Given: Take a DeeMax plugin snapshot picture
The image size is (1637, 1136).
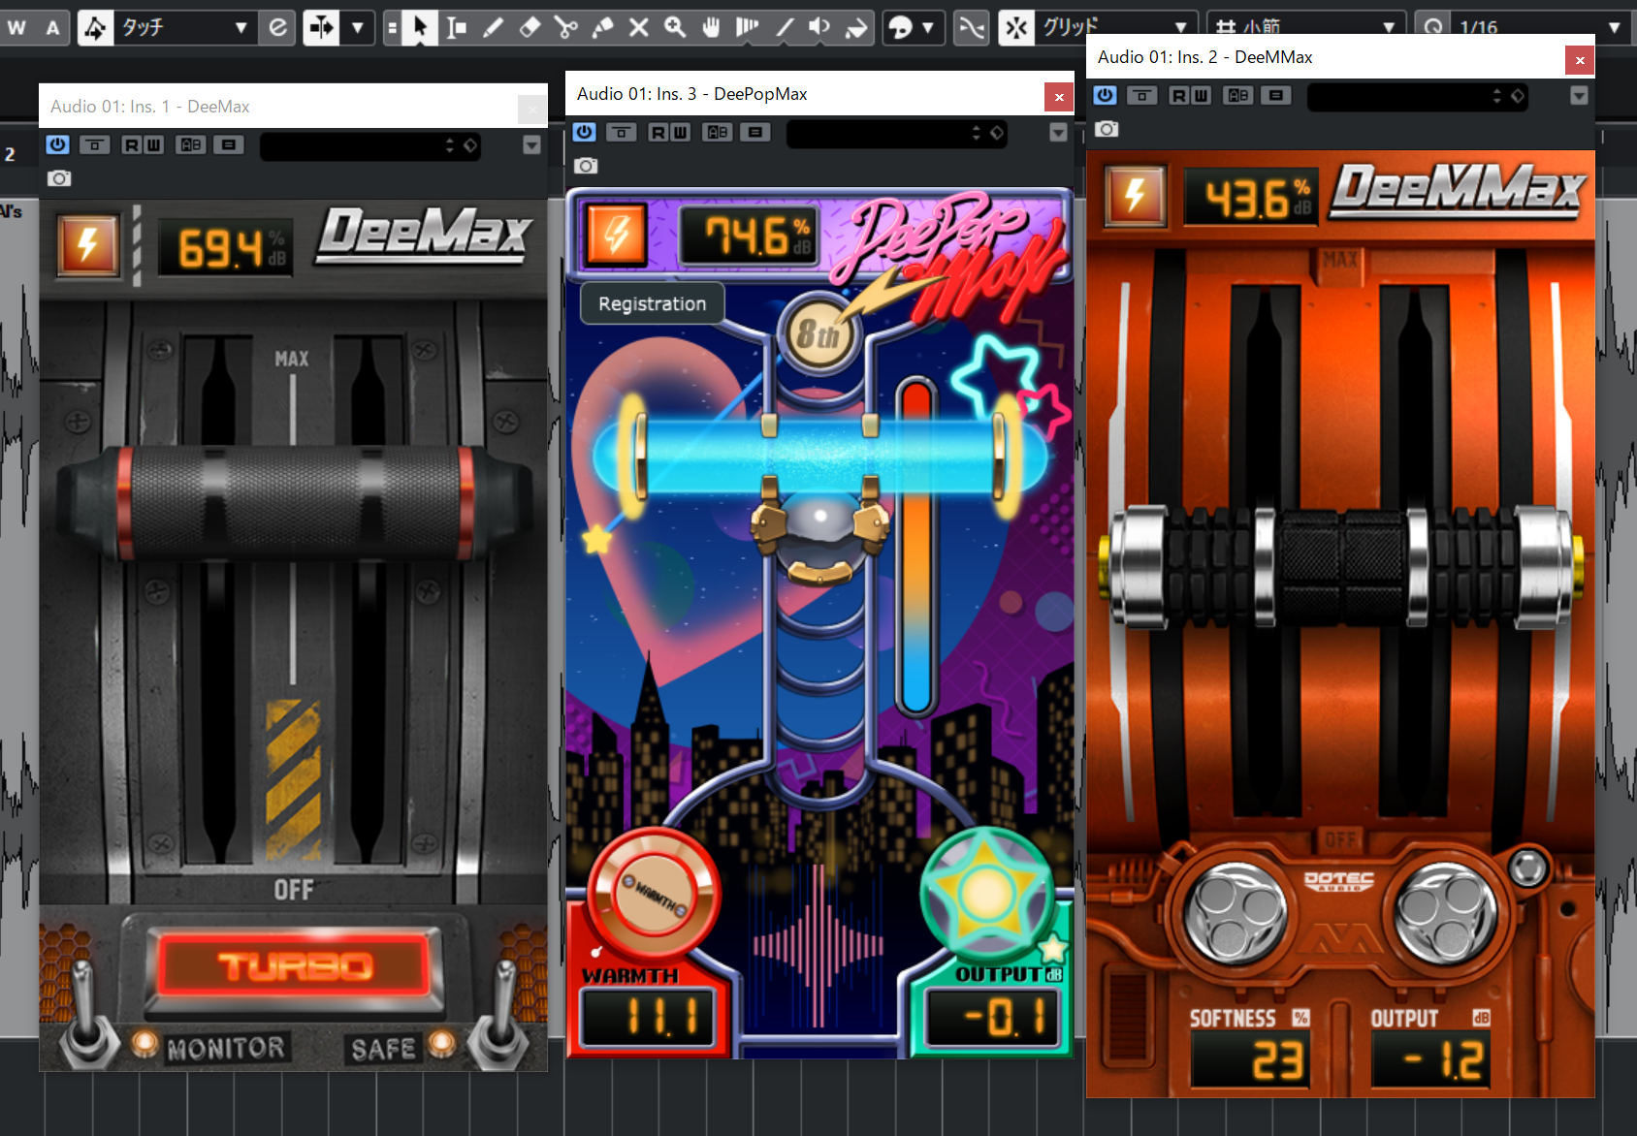Looking at the screenshot, I should (59, 178).
